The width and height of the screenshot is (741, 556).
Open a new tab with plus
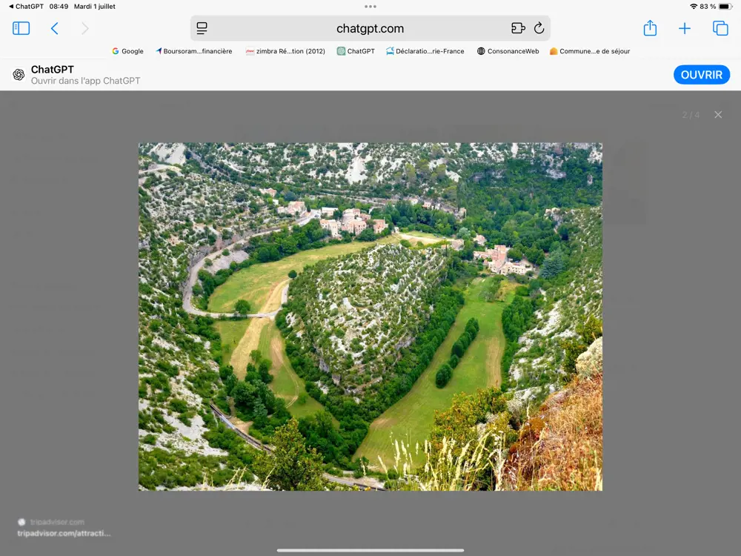coord(685,28)
